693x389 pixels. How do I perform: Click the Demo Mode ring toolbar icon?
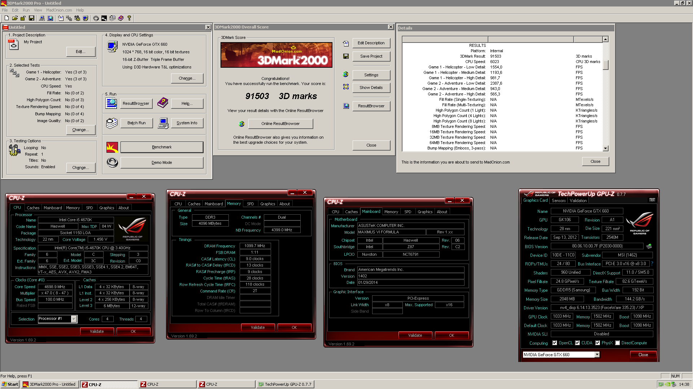[x=96, y=18]
